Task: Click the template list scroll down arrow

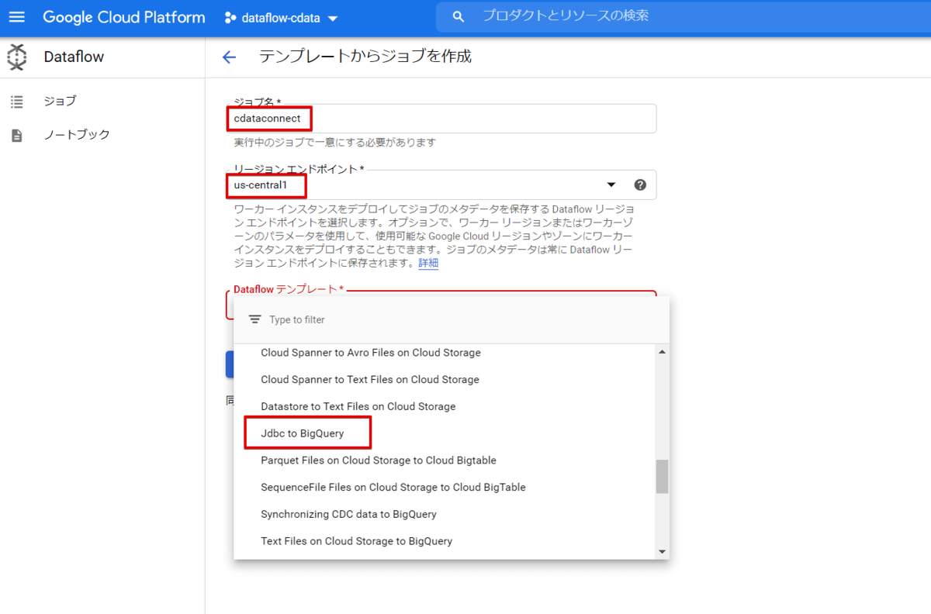Action: point(662,552)
